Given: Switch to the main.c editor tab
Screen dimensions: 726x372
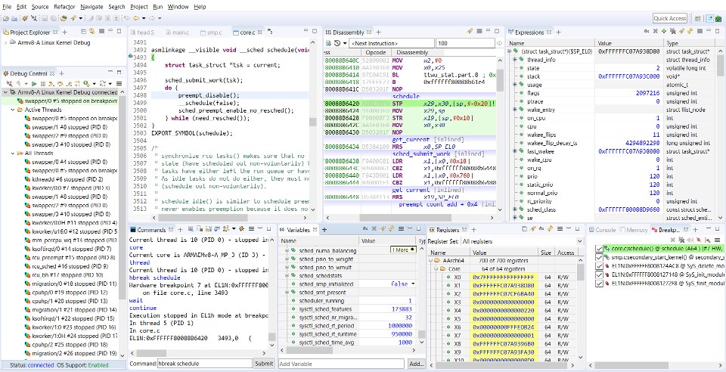Looking at the screenshot, I should [180, 33].
